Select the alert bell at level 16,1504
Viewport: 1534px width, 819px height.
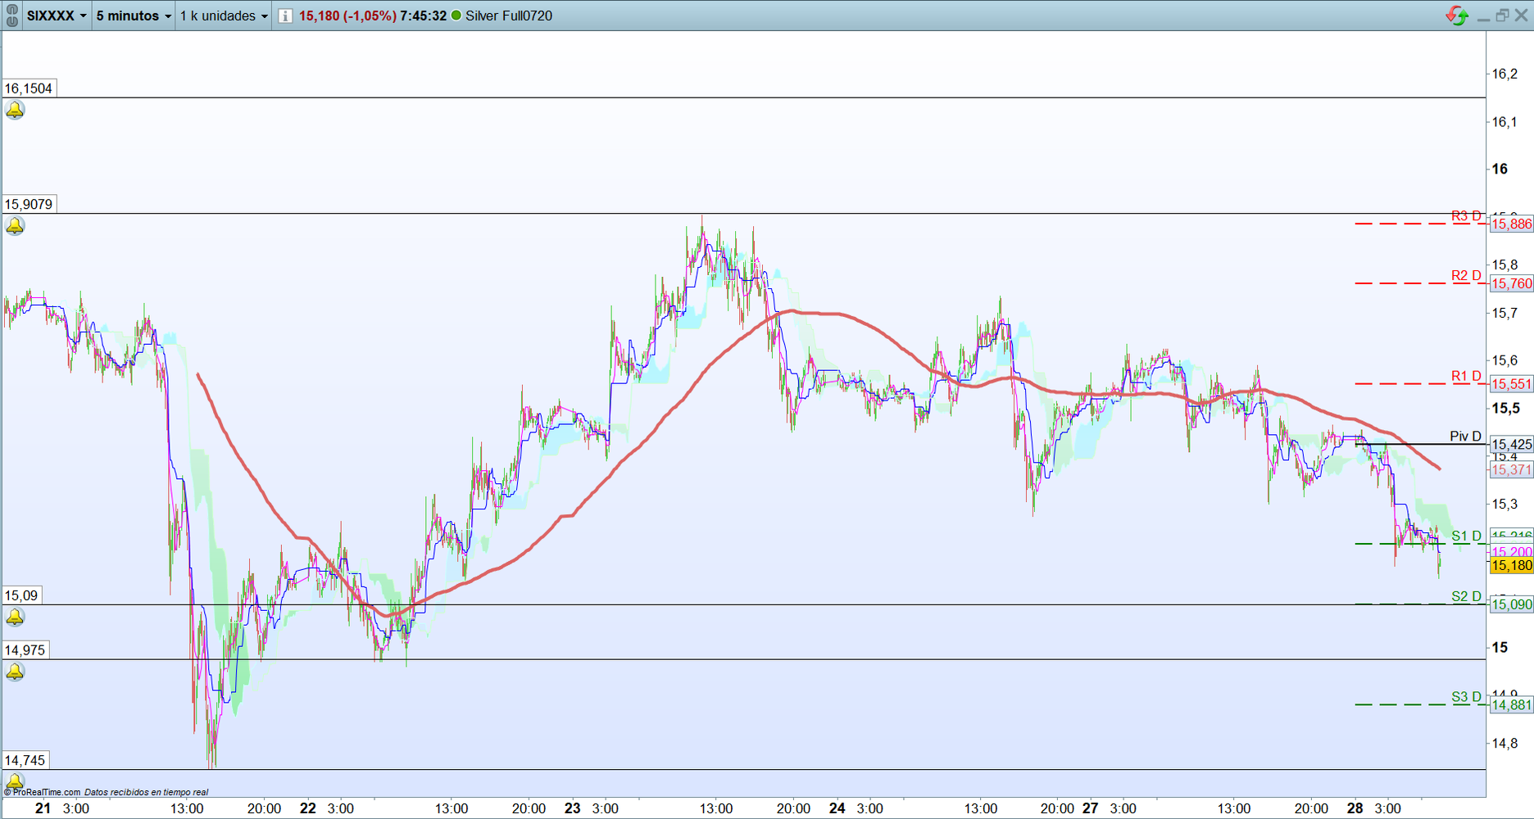coord(15,110)
